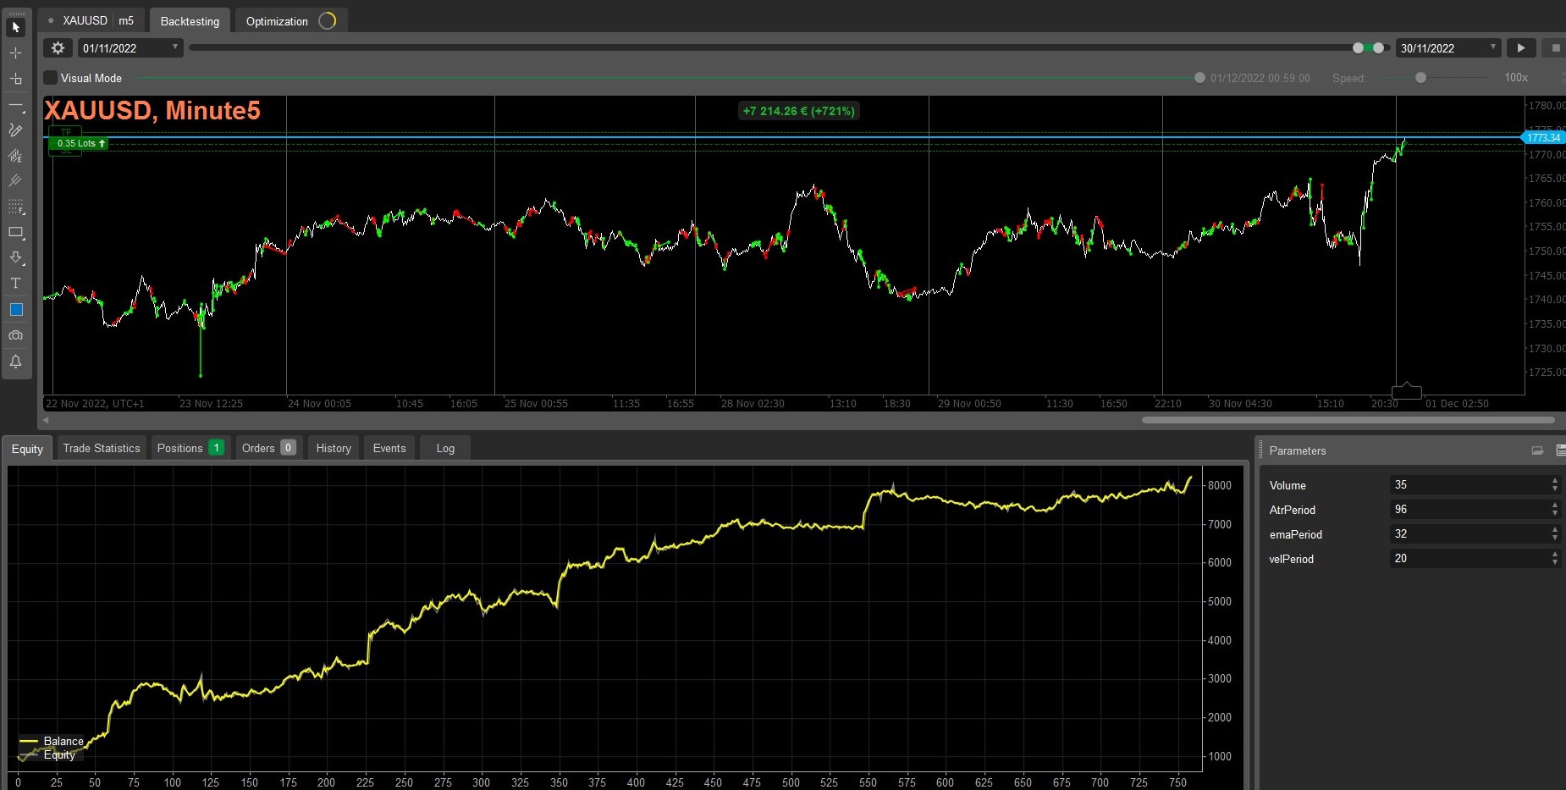The width and height of the screenshot is (1566, 790).
Task: Click the XAUUSD, Minute5 chart title
Action: (x=152, y=110)
